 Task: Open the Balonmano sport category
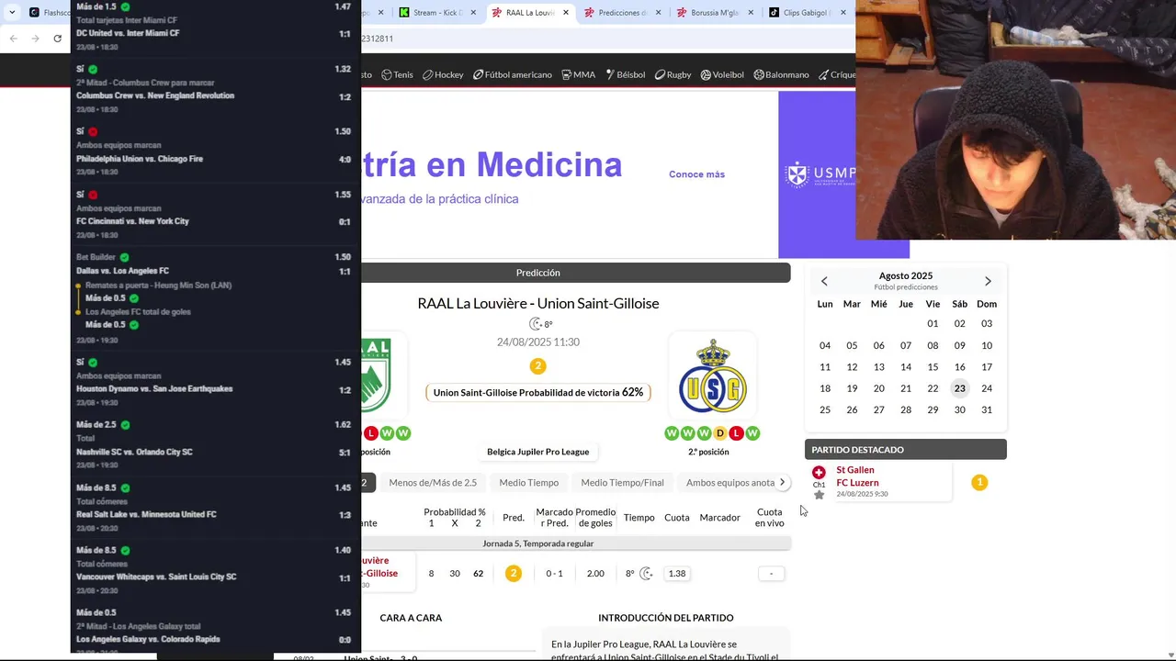click(x=781, y=74)
